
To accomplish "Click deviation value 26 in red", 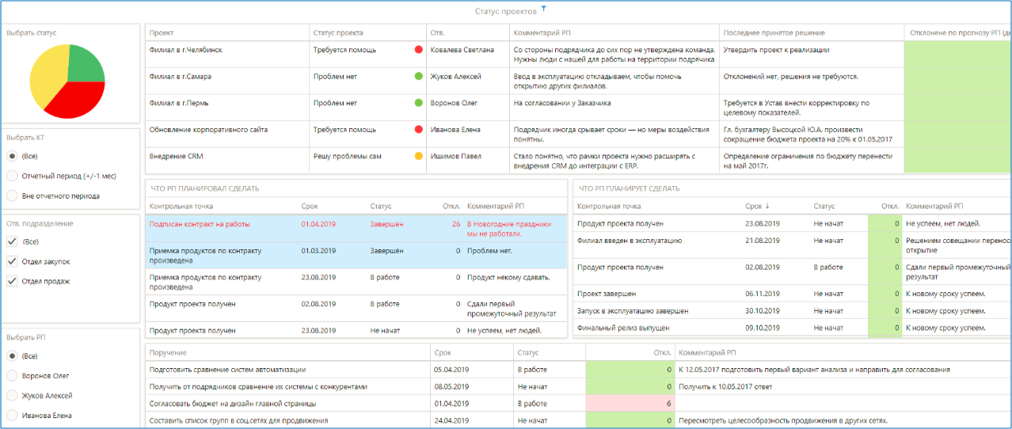I will 456,224.
